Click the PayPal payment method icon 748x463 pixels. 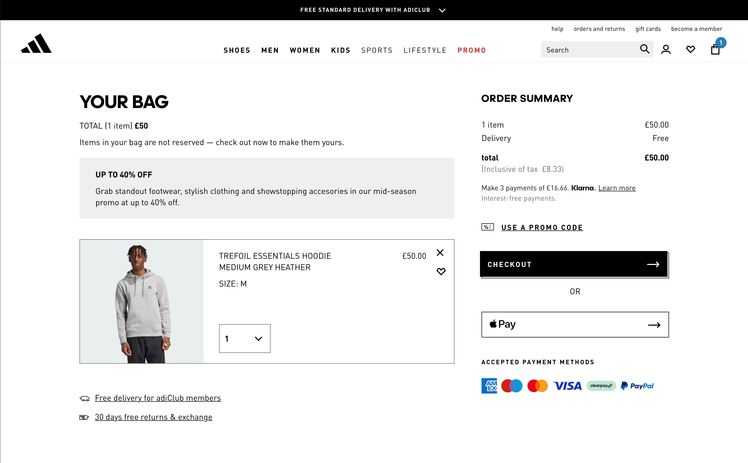[x=637, y=386]
